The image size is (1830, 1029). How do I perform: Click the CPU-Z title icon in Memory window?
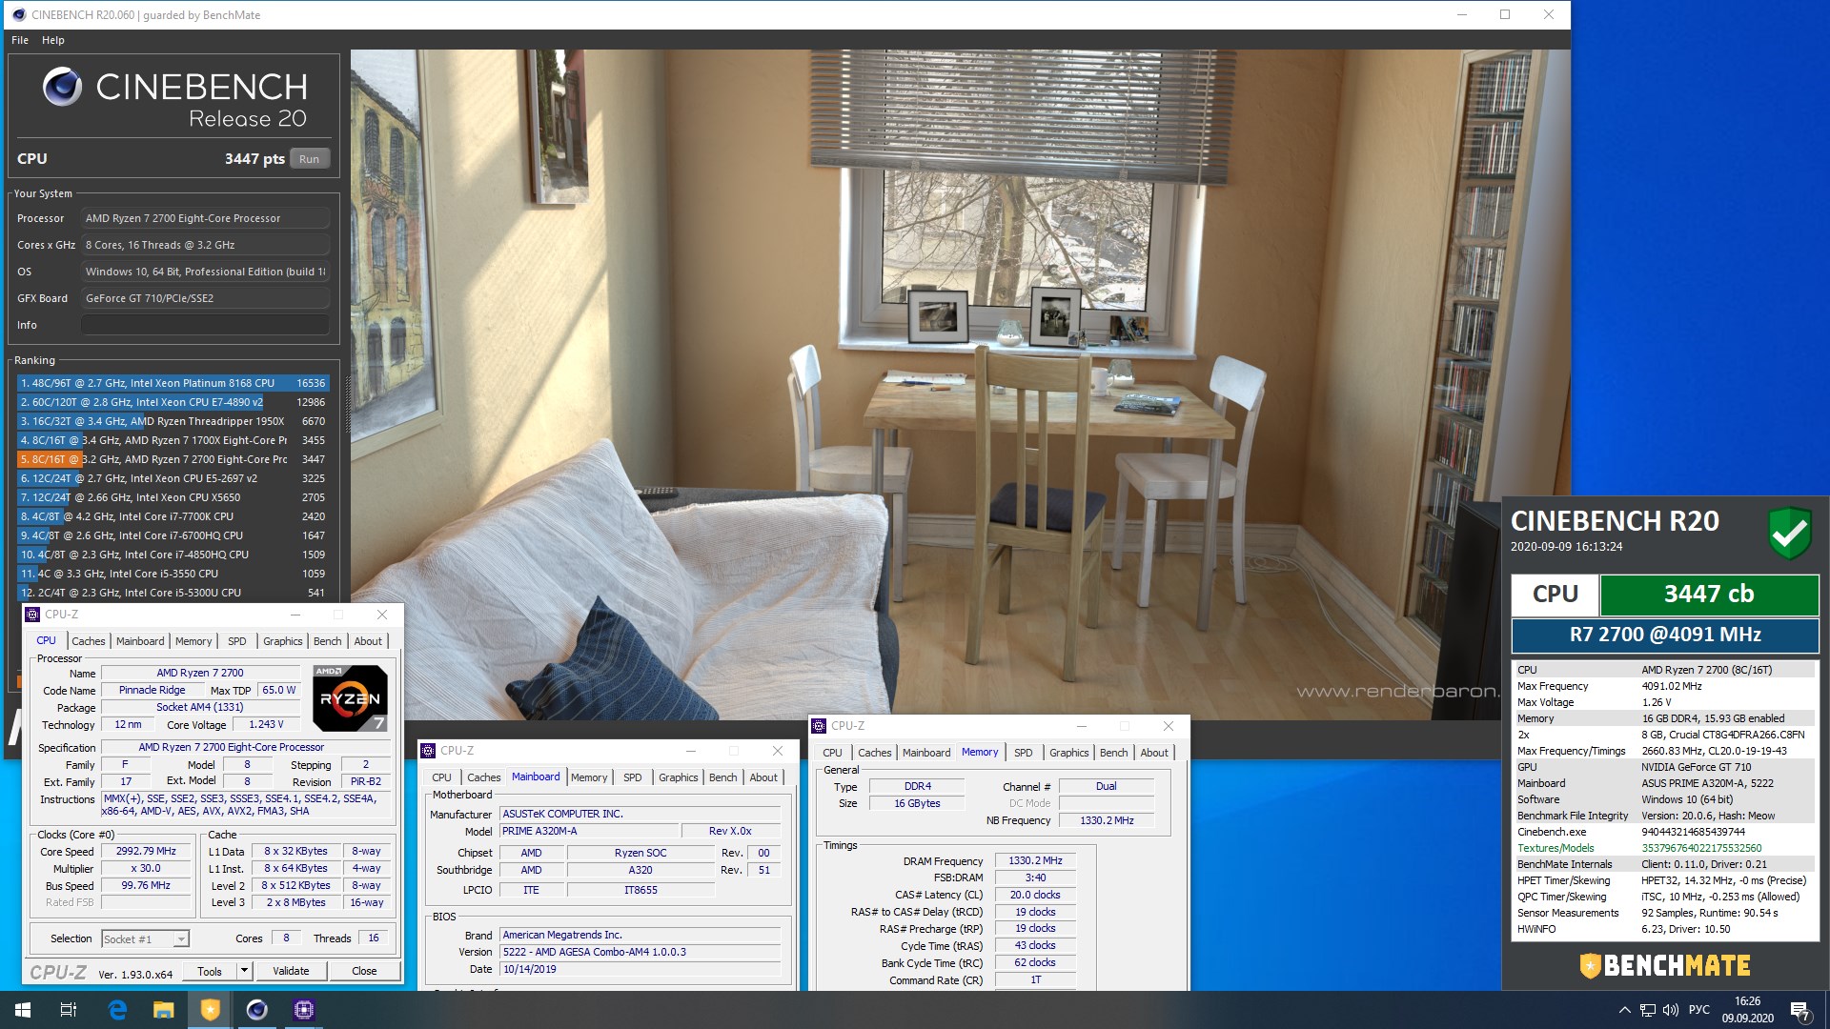(x=819, y=726)
